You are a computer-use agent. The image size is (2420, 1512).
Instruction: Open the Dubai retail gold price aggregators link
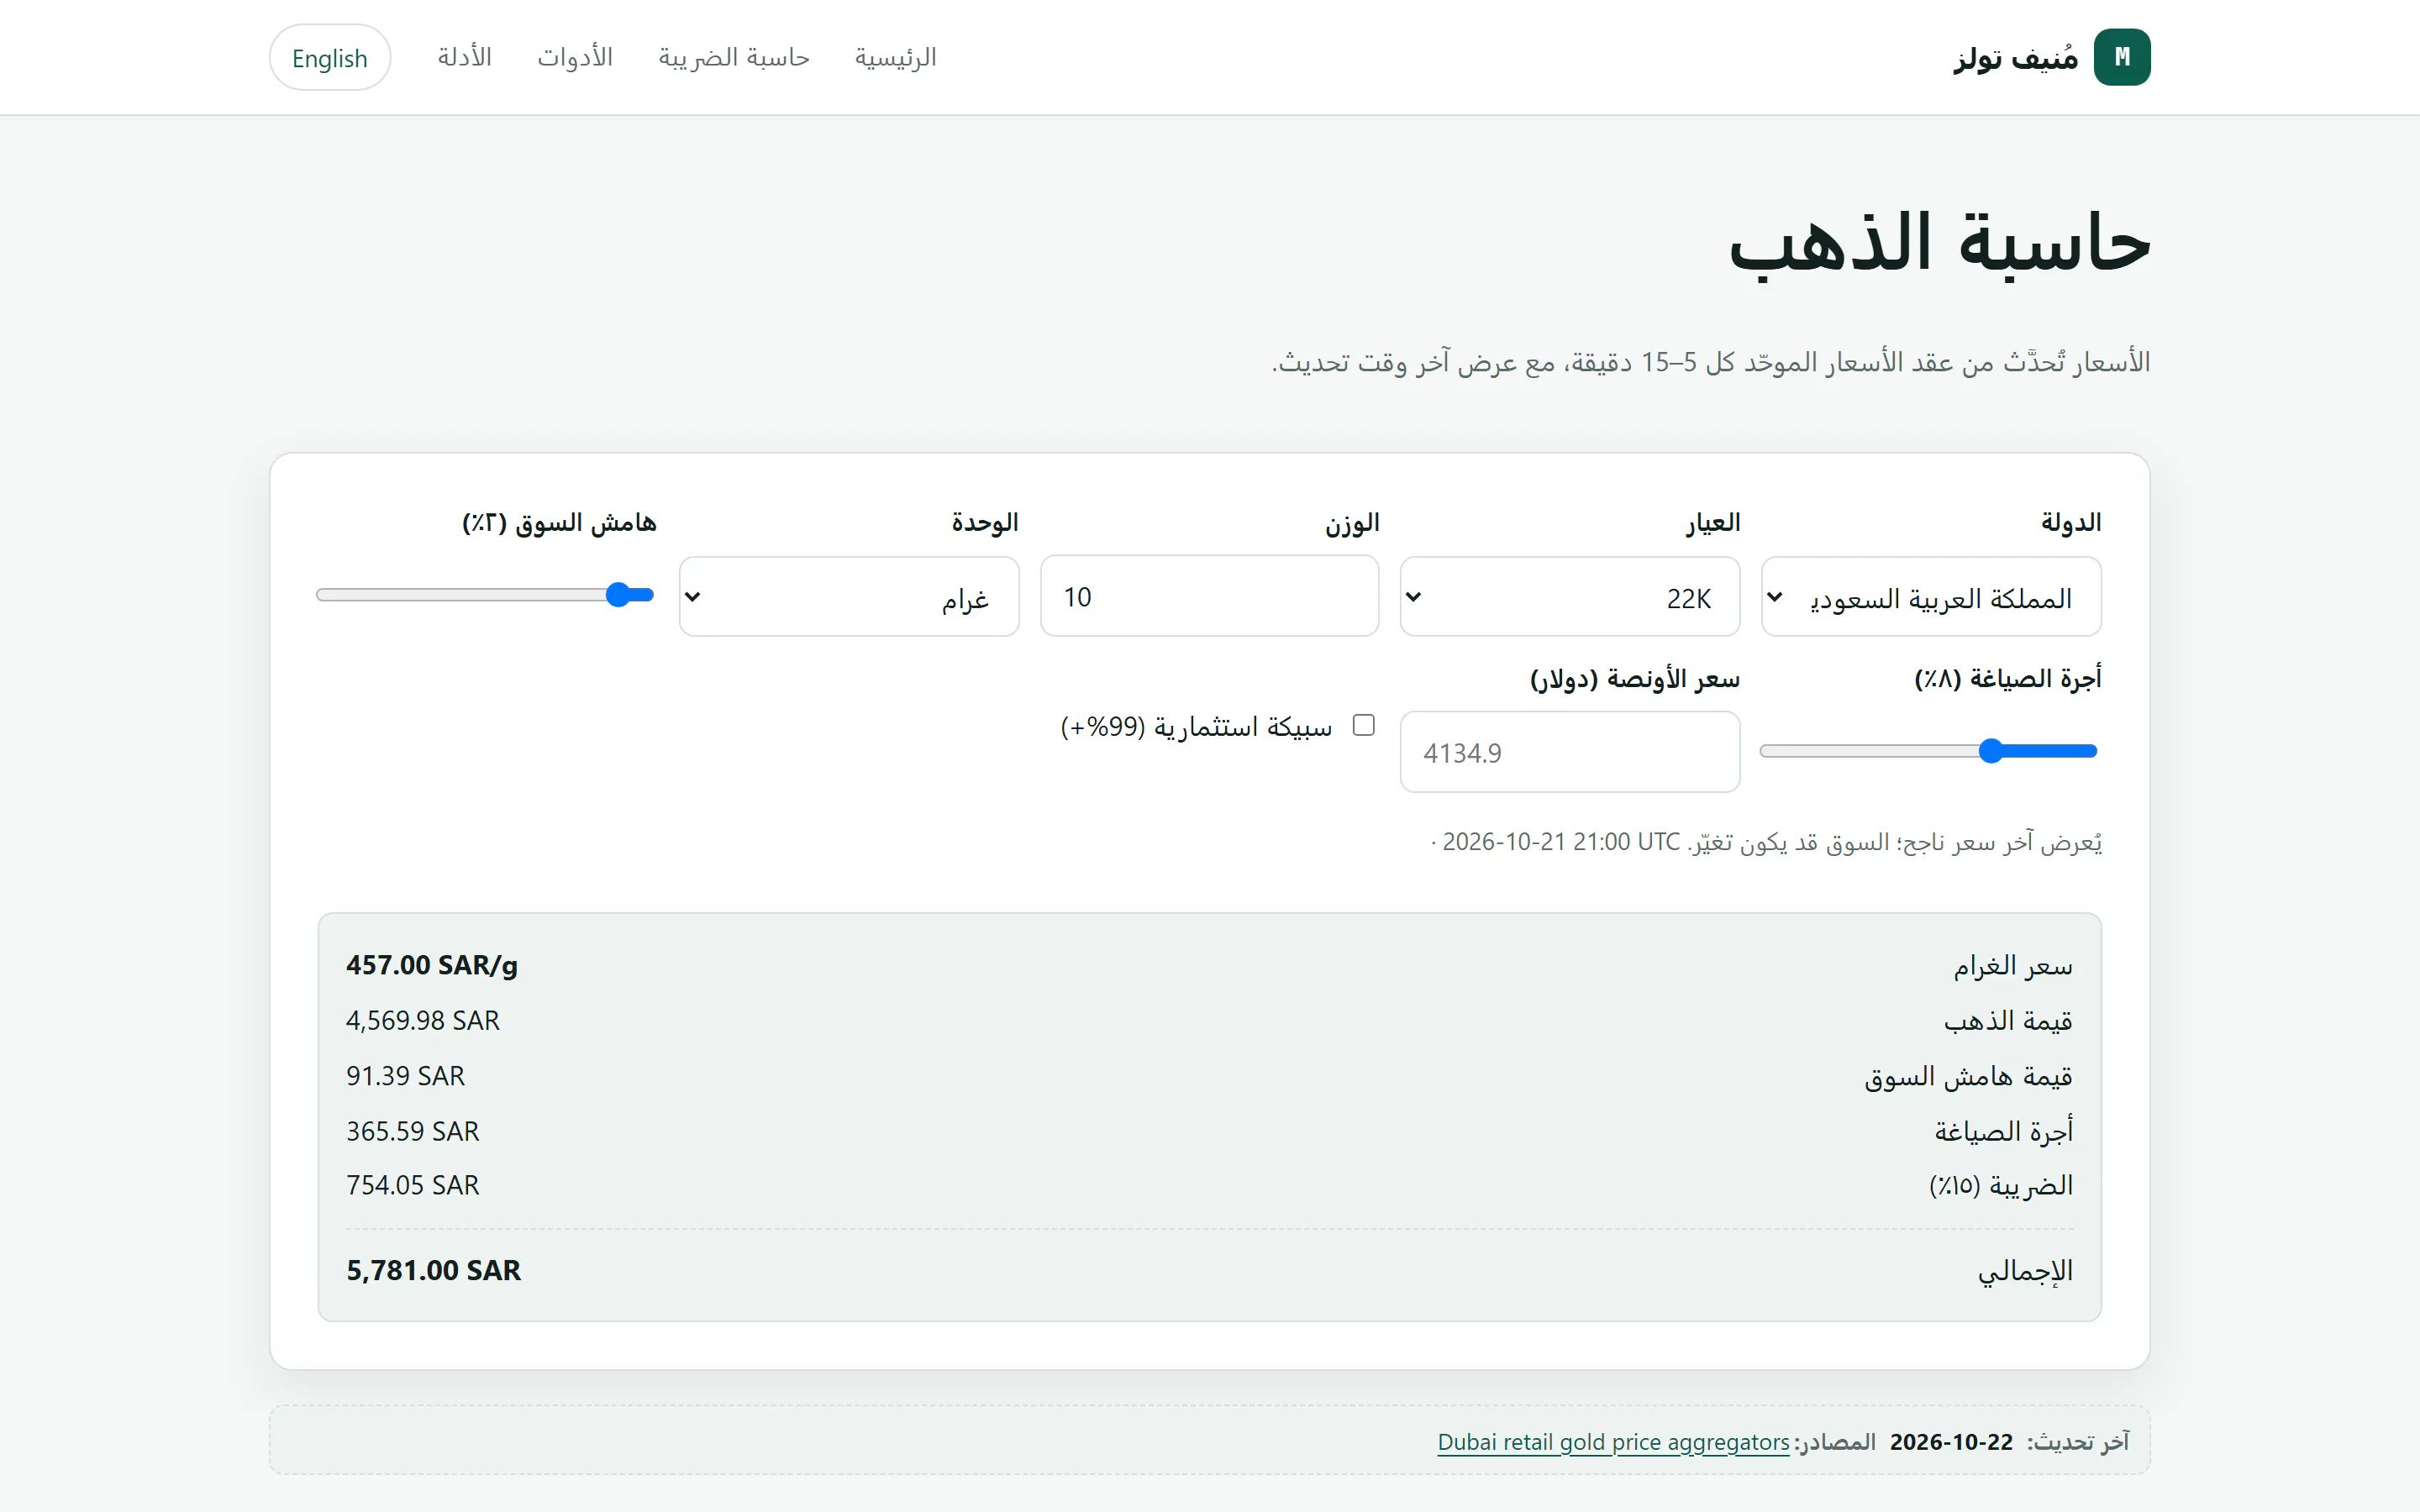coord(1613,1442)
